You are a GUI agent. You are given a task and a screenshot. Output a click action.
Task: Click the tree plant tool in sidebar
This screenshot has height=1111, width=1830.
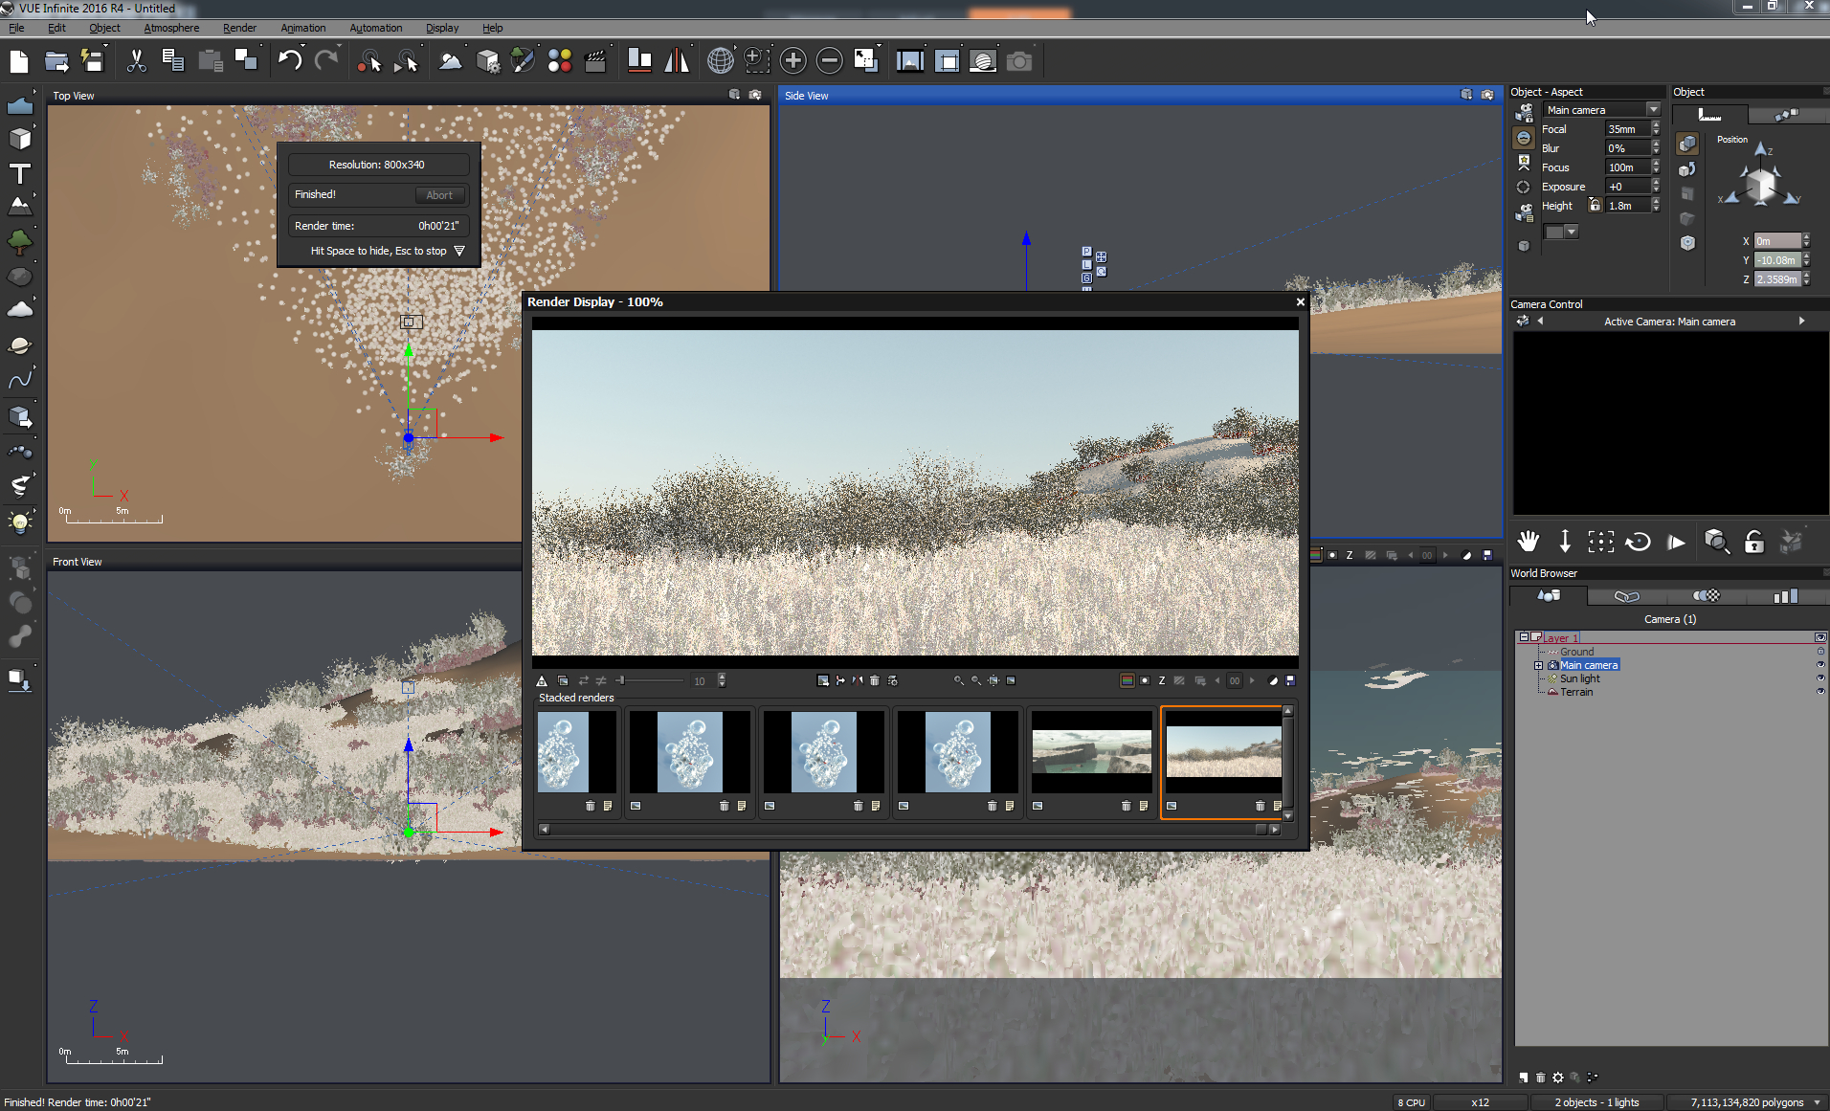(19, 242)
